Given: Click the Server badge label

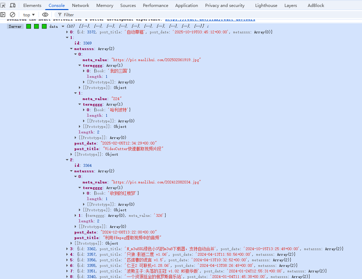Looking at the screenshot, I should click(15, 26).
